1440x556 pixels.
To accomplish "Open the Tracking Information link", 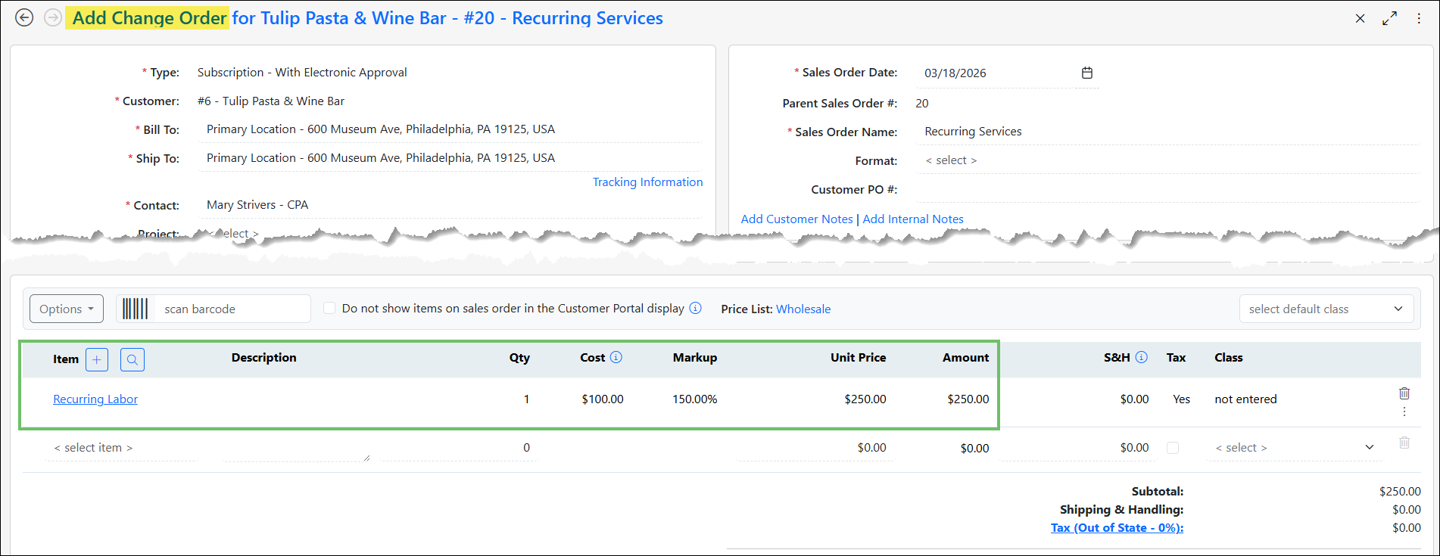I will coord(647,182).
